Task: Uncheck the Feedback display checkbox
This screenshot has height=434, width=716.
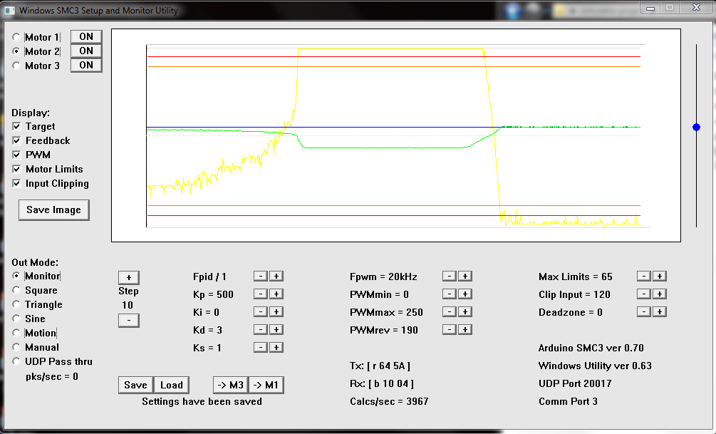Action: (x=16, y=140)
